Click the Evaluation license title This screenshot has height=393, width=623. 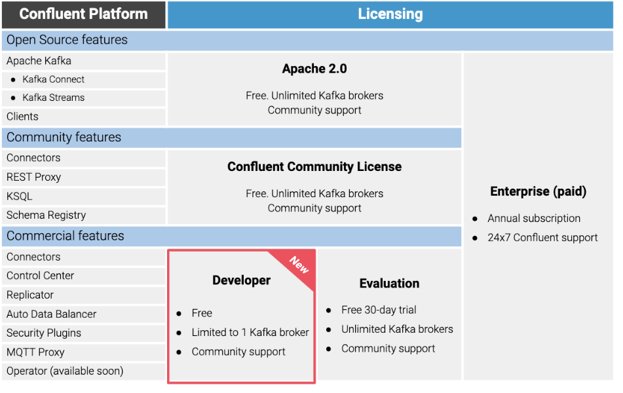point(389,284)
